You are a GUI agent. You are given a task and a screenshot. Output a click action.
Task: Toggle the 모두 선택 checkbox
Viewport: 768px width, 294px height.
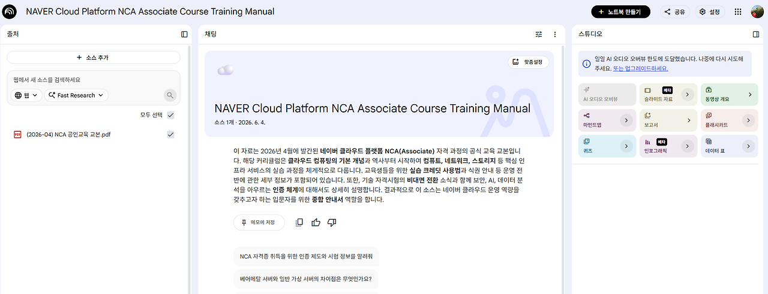point(170,115)
